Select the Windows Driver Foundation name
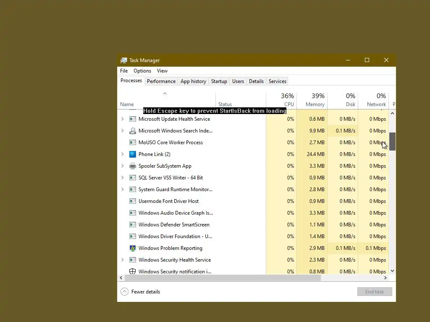 click(x=175, y=236)
